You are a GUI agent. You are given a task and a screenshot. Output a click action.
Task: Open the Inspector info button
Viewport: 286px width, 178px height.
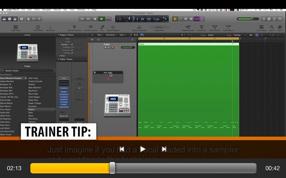click(9, 19)
